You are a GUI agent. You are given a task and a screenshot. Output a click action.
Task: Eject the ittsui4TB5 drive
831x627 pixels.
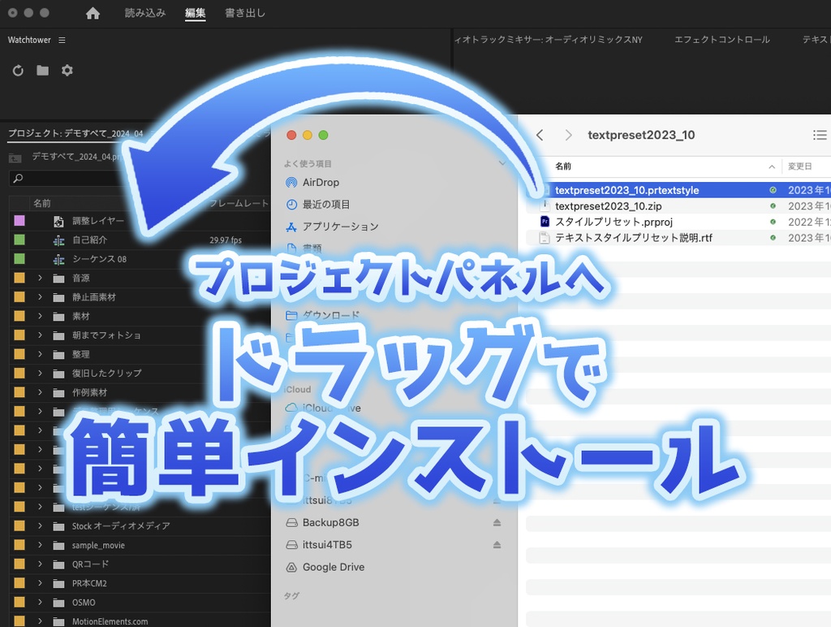(497, 545)
